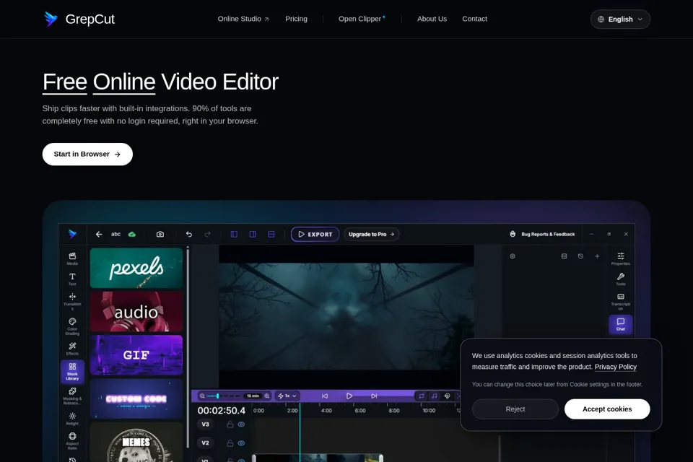Click Bug Reports & Feedback text
The width and height of the screenshot is (693, 462).
(x=548, y=235)
